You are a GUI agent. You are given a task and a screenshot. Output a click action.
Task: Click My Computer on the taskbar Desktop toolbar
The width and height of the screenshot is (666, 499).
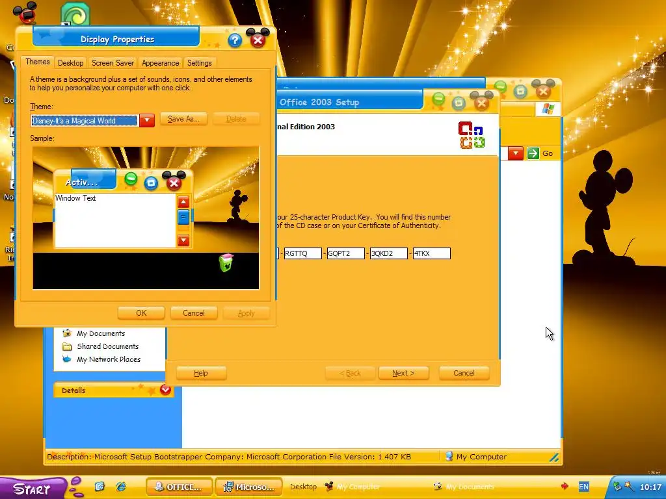tap(358, 487)
